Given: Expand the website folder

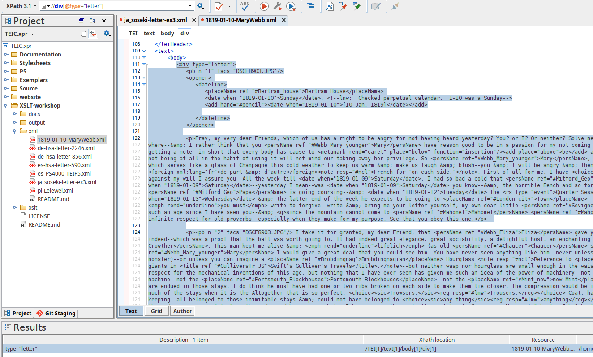Looking at the screenshot, I should (x=6, y=97).
